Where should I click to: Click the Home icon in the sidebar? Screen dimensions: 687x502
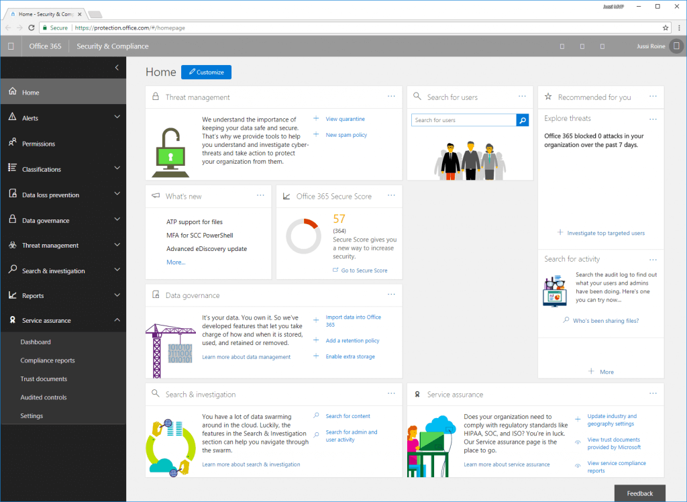(11, 92)
